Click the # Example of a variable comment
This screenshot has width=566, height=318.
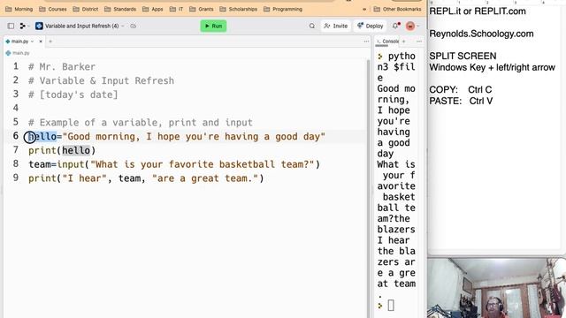tap(141, 123)
